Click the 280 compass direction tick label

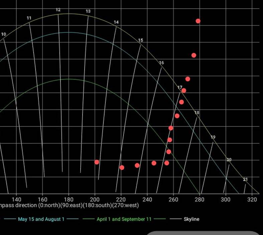(x=199, y=200)
